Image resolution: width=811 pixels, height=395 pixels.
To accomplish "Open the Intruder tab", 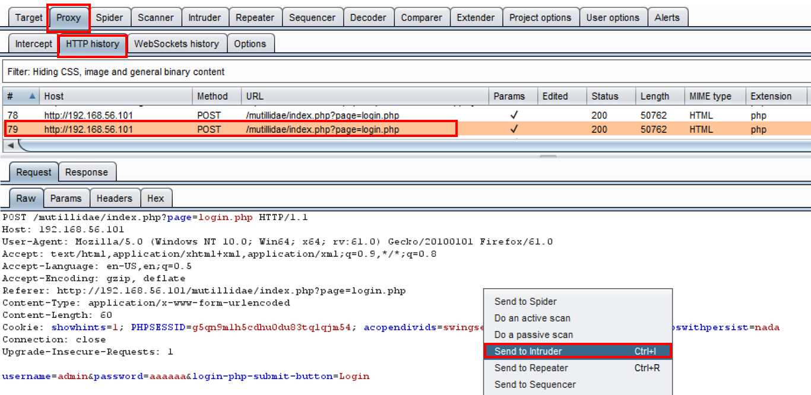I will pos(204,17).
